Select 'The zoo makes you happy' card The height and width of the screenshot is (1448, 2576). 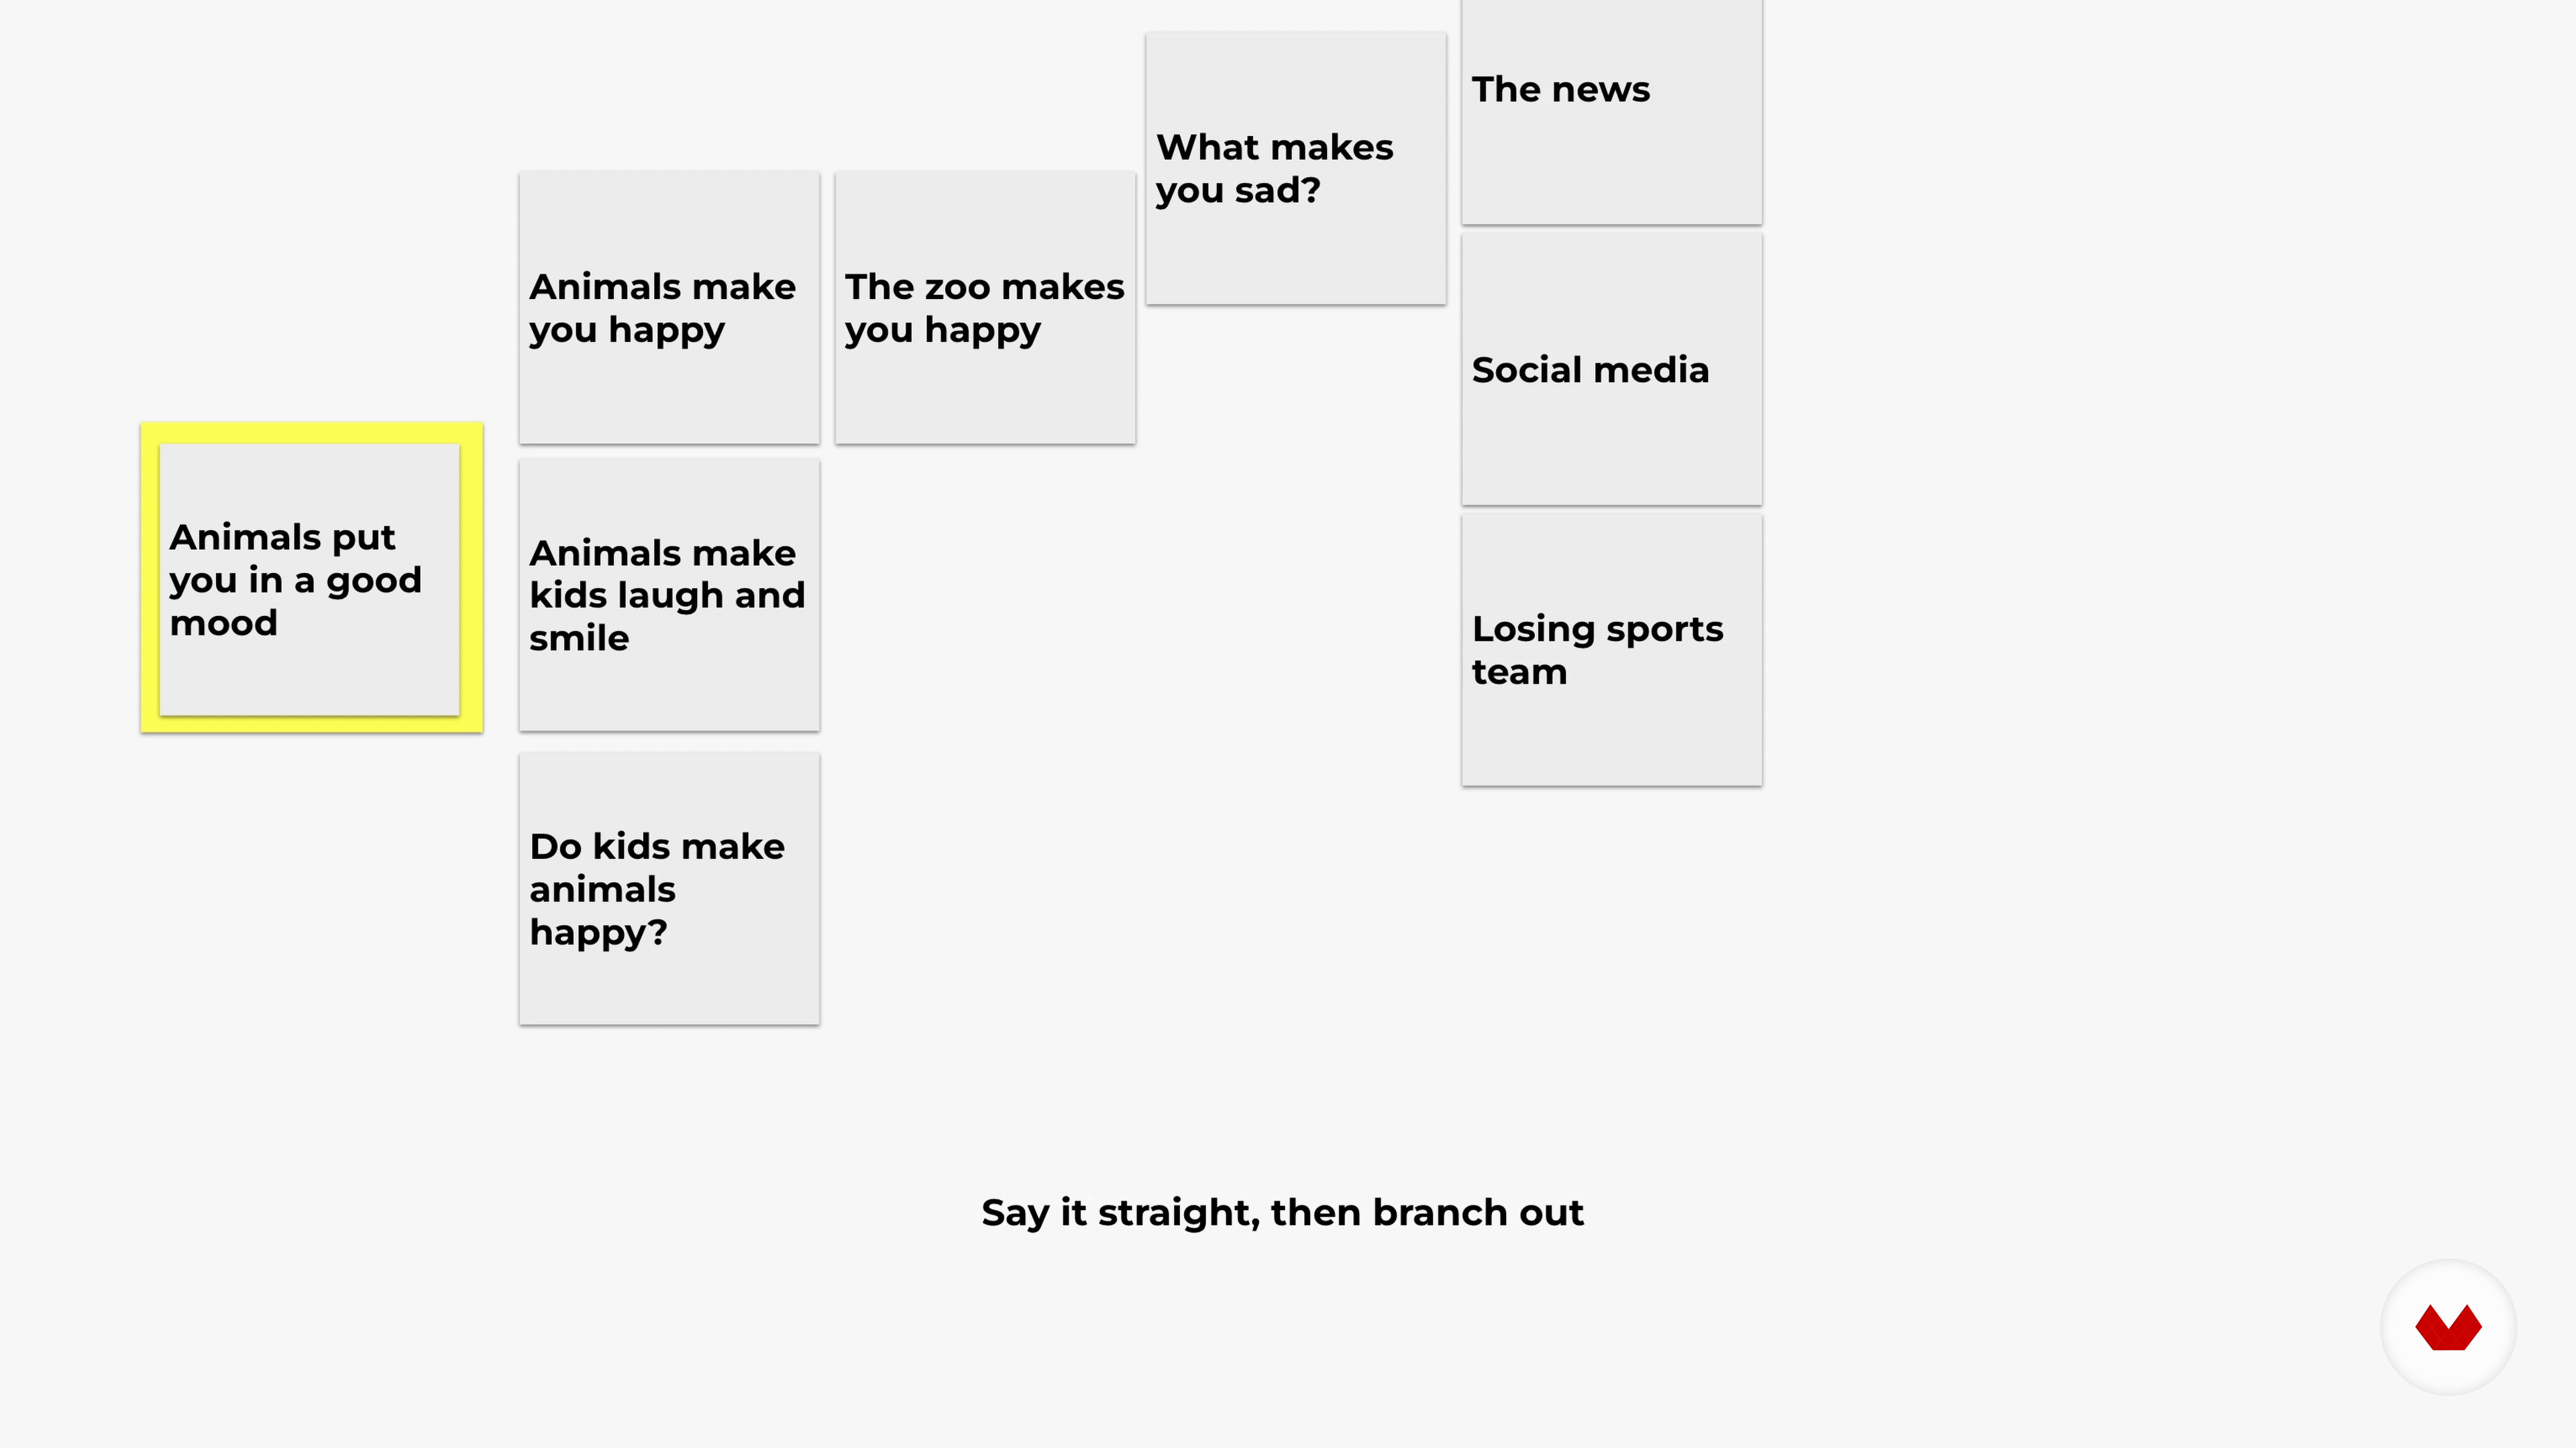[985, 308]
